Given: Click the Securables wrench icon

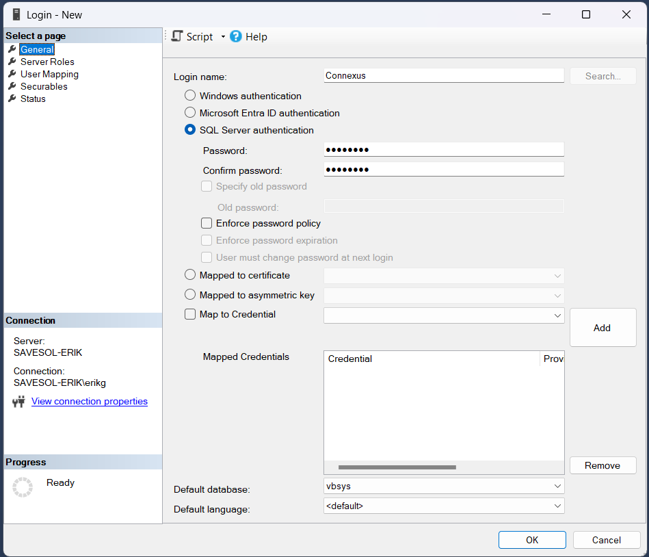Looking at the screenshot, I should tap(12, 86).
